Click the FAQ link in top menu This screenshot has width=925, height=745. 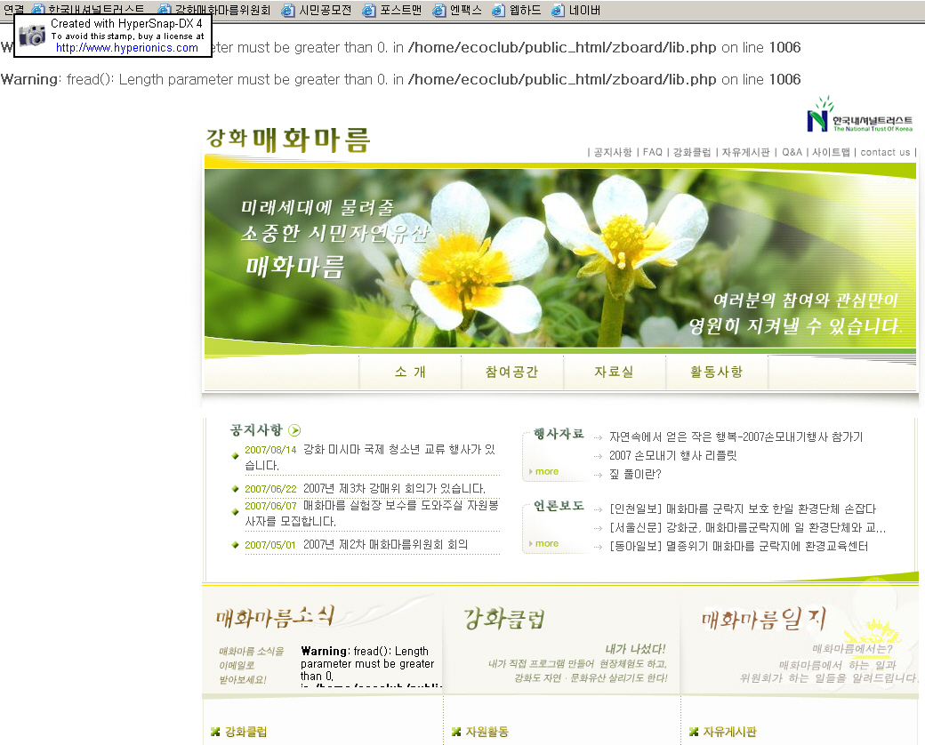click(x=653, y=152)
